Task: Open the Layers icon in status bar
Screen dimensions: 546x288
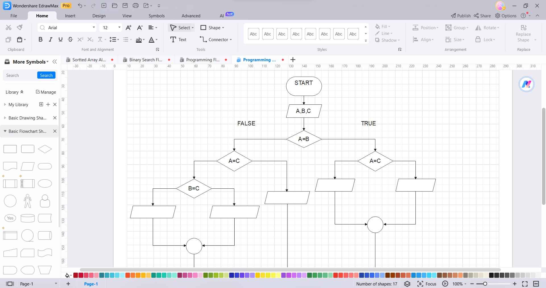Action: click(407, 284)
